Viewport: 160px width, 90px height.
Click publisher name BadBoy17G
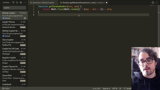coord(7,45)
